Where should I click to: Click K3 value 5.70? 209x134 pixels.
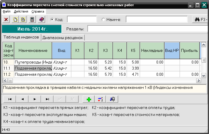pos(106,74)
